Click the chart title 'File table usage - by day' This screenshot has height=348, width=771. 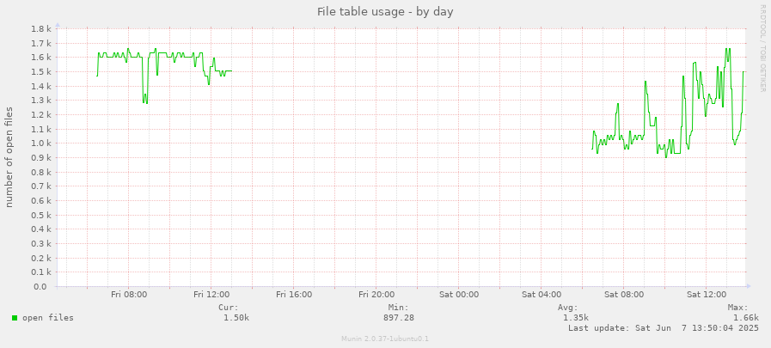coord(385,11)
